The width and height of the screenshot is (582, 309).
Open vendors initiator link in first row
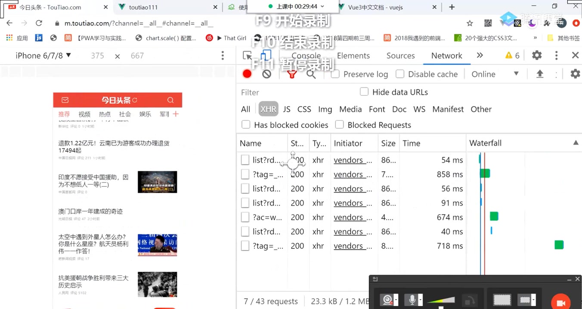click(353, 160)
